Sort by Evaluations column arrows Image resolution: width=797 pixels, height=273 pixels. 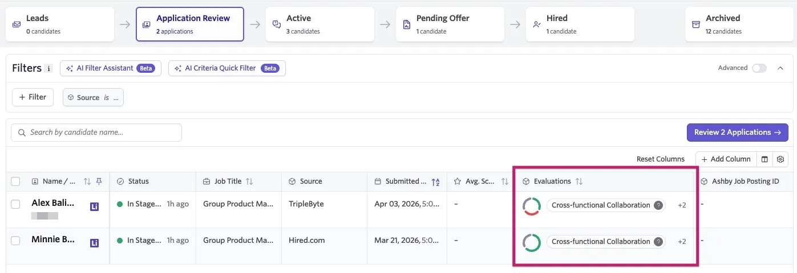(x=579, y=181)
